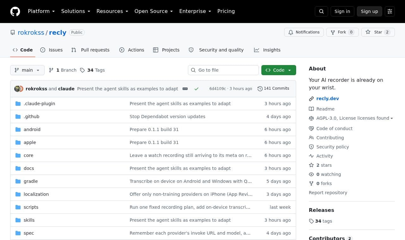Open appearance settings icon next to Sign up
405x240 pixels.
coord(390,11)
